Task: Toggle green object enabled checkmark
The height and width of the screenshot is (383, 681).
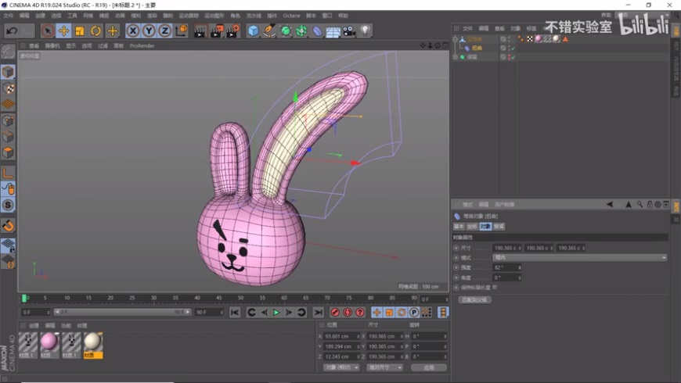Action: tap(513, 57)
